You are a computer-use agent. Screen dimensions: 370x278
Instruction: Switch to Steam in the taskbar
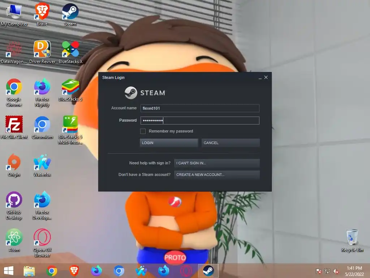[208, 271]
